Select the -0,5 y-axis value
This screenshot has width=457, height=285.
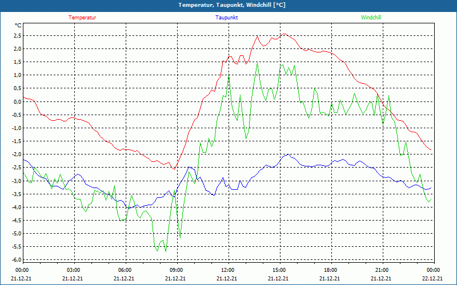coord(17,115)
